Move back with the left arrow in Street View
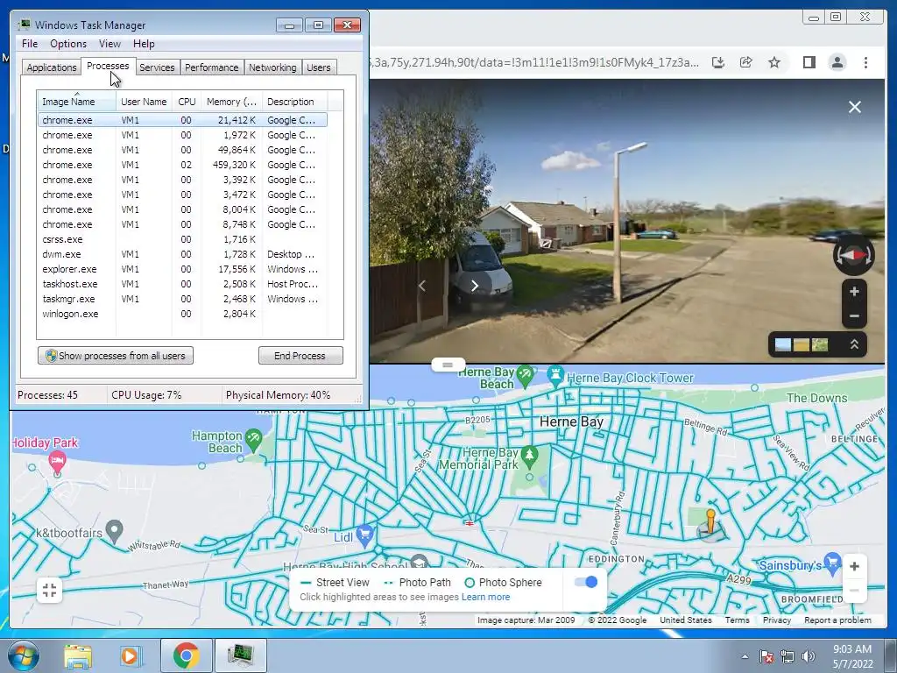Screen dimensions: 897x673 point(422,286)
